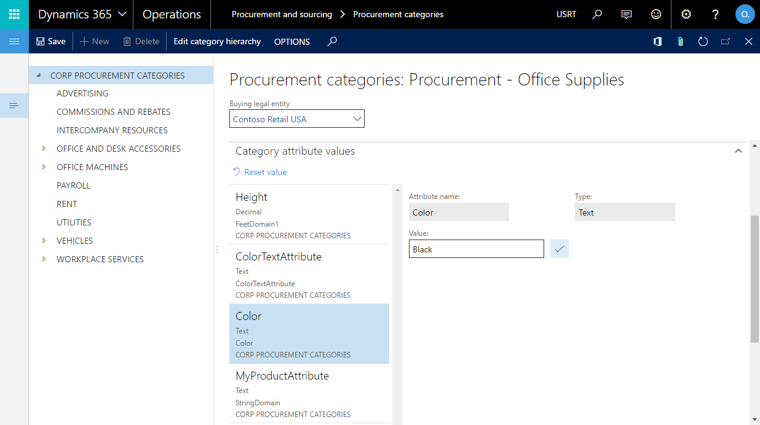The image size is (760, 425).
Task: Open the page in a new window
Action: [x=726, y=41]
